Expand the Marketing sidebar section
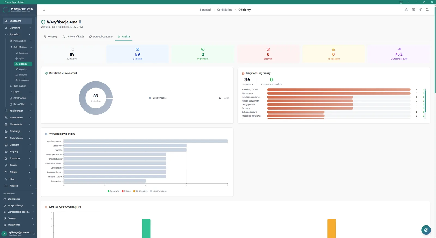This screenshot has height=238, width=436. (x=17, y=28)
